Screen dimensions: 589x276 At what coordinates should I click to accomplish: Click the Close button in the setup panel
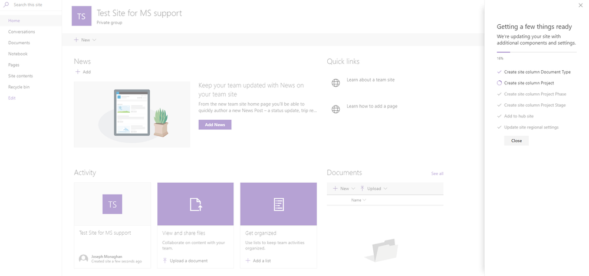tap(516, 140)
